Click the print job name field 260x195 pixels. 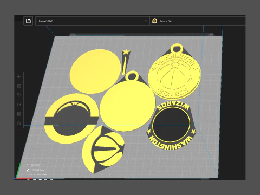coord(38,170)
